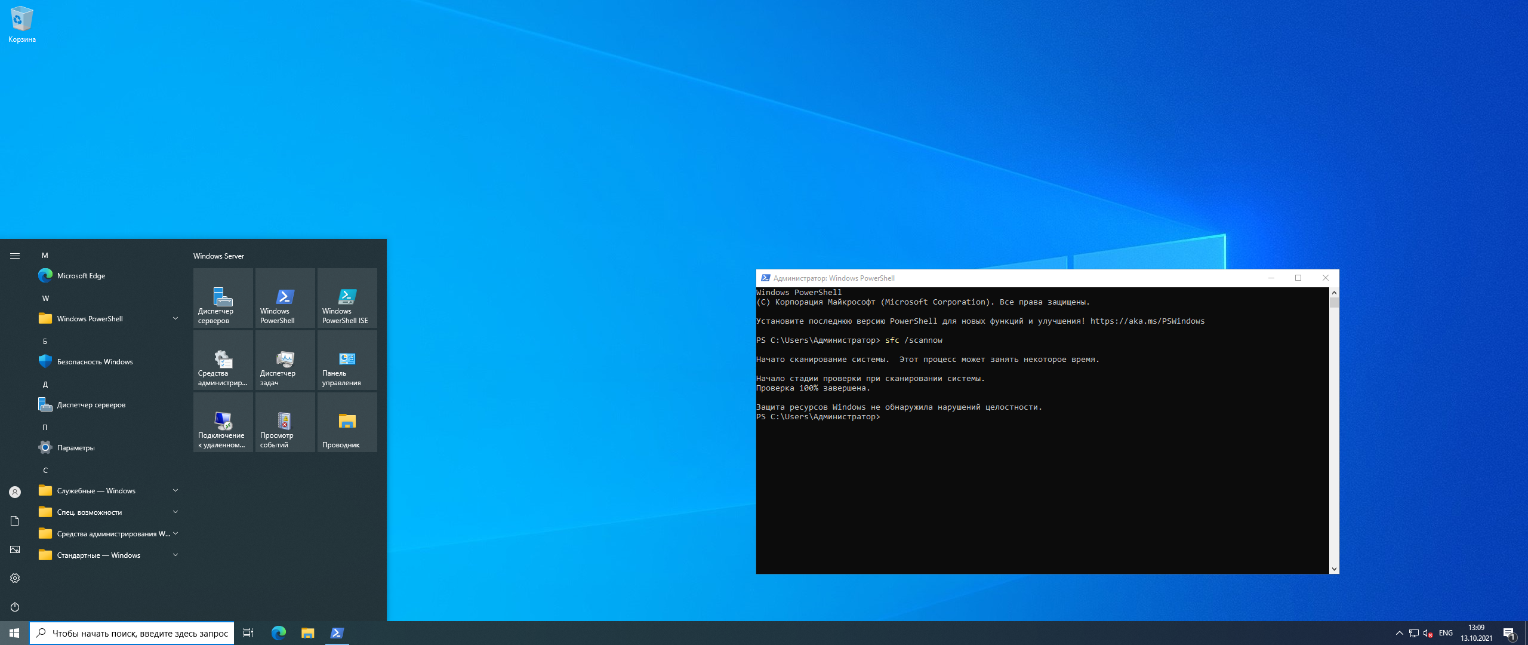Launch Microsoft Edge from the app list
The height and width of the screenshot is (645, 1528).
(x=107, y=276)
